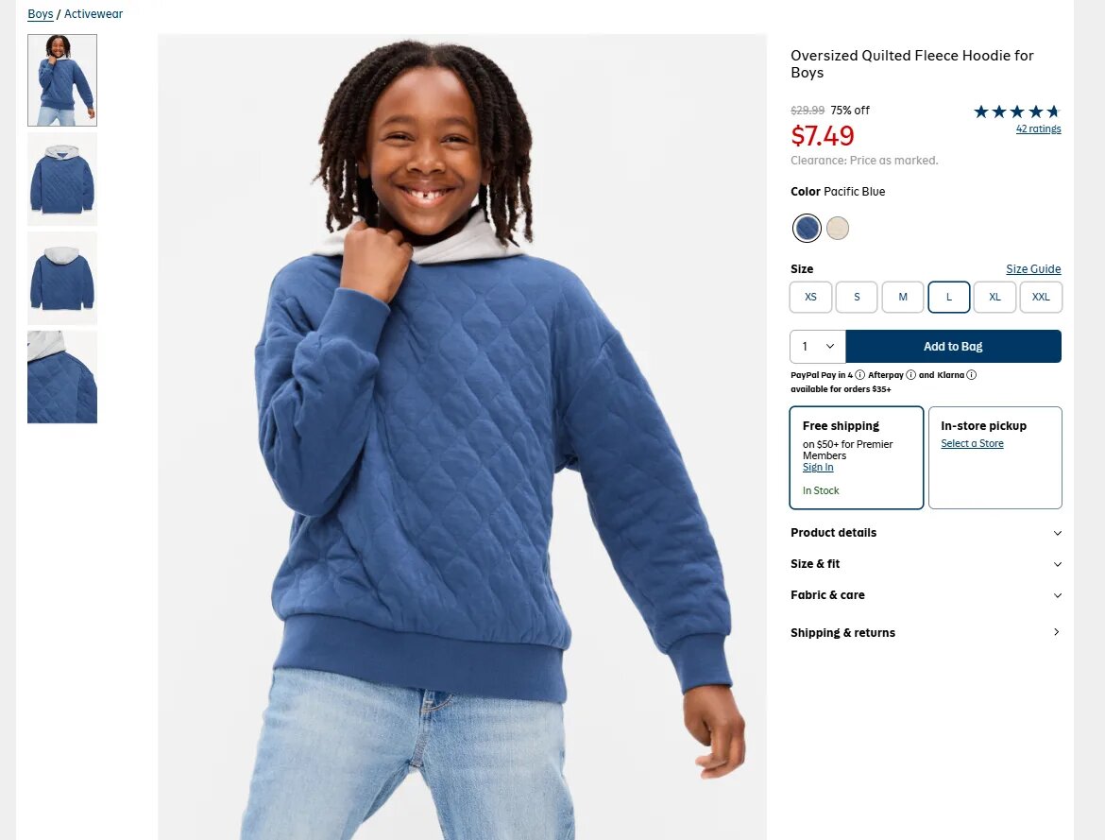Click Add to Bag button
Viewport: 1105px width, 840px height.
[954, 346]
